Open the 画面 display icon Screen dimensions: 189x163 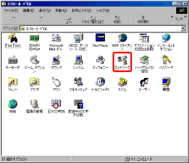pos(166,84)
